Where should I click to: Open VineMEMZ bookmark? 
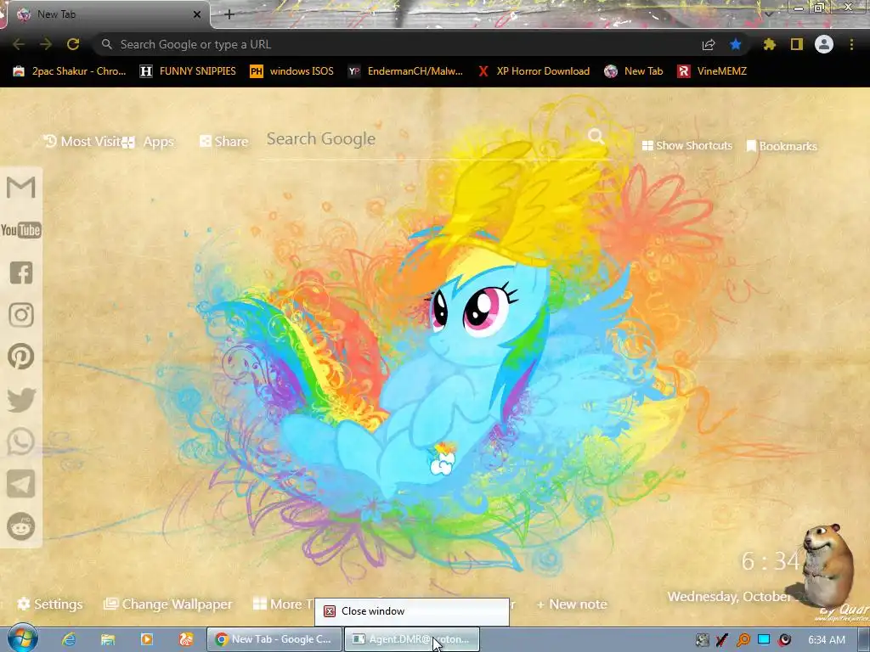tap(713, 71)
